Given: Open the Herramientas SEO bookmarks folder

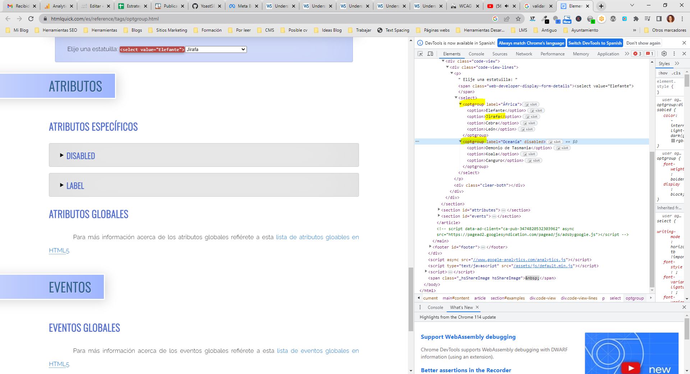Looking at the screenshot, I should point(56,30).
